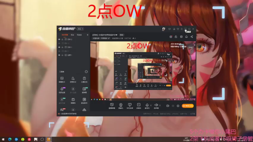The height and width of the screenshot is (142, 253).
Task: Open the box icon next to the bell
Action: click(x=181, y=37)
